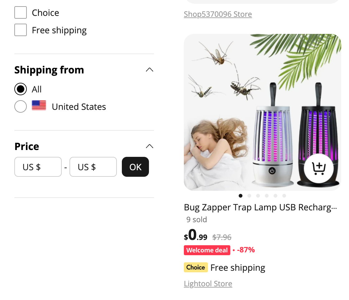This screenshot has width=349, height=300.
Task: Select the third carousel dot
Action: click(x=258, y=196)
